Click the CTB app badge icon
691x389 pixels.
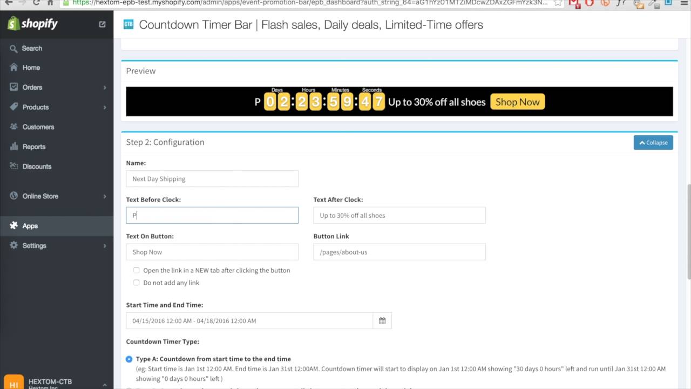128,24
